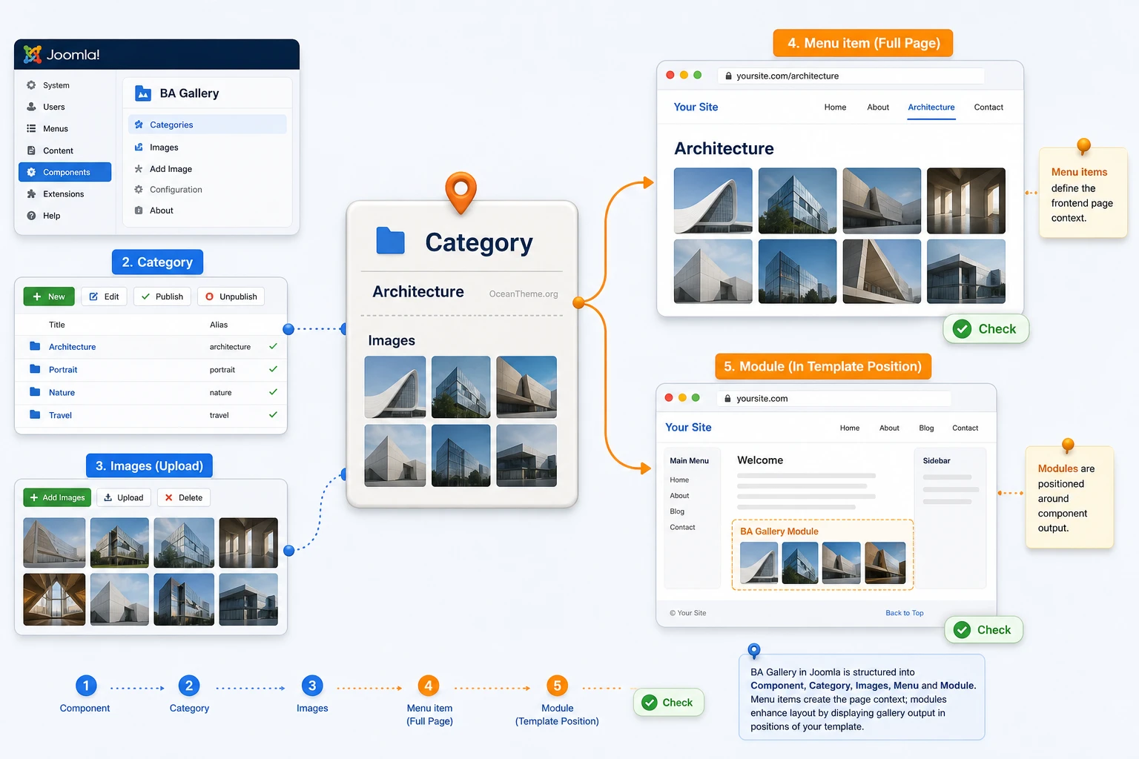Click lock icon beside yoursite.com/architecture
This screenshot has height=759, width=1139.
tap(728, 76)
